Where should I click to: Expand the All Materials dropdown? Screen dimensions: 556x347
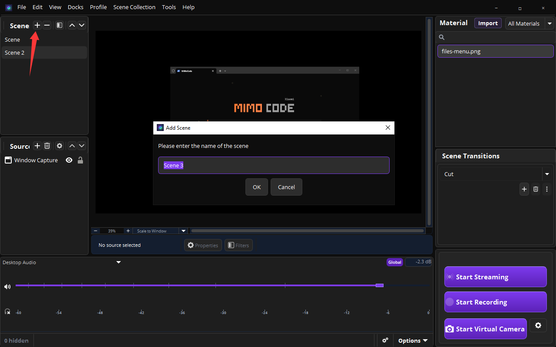550,23
